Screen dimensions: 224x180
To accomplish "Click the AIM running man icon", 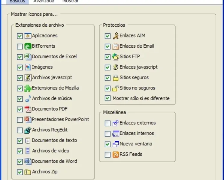I will pos(116,36).
